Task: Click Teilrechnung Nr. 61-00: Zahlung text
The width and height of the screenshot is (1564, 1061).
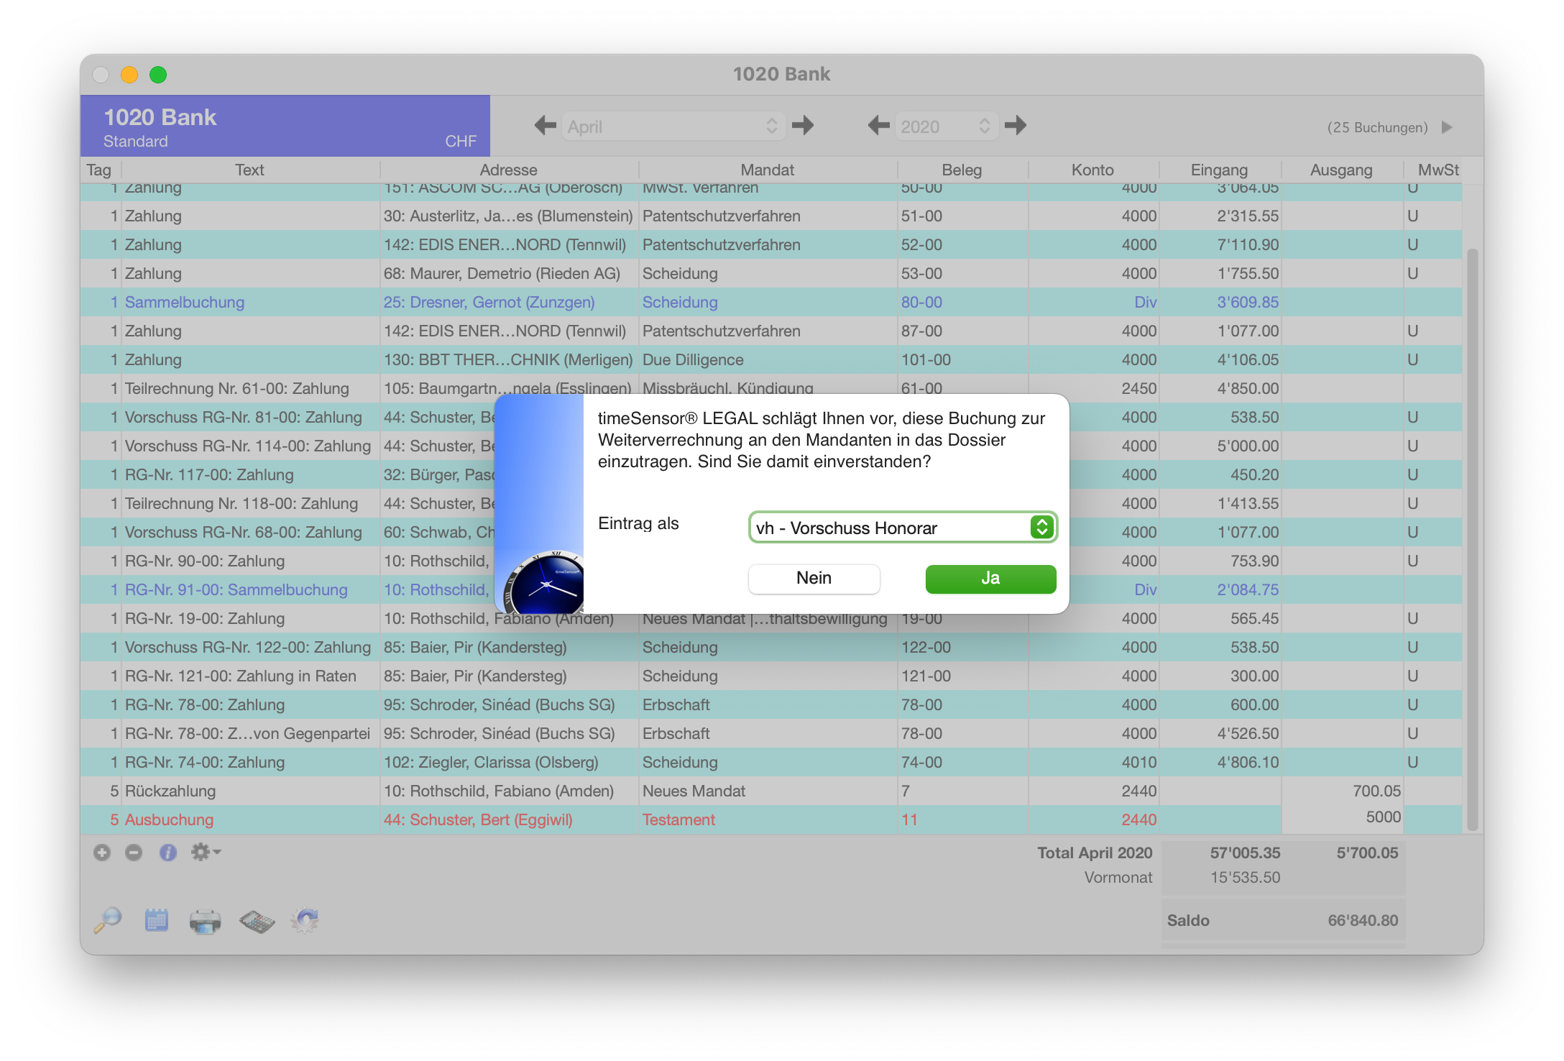Action: pos(237,388)
